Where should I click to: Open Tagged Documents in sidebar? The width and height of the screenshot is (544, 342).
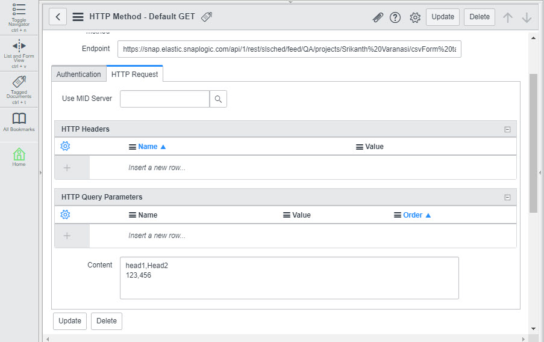tap(19, 82)
